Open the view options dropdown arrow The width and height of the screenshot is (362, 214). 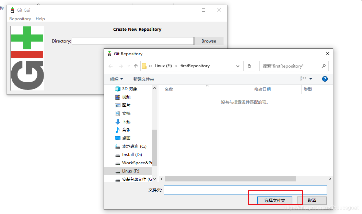pyautogui.click(x=311, y=79)
